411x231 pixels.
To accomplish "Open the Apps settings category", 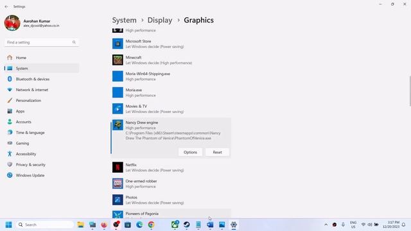I will tap(42, 111).
